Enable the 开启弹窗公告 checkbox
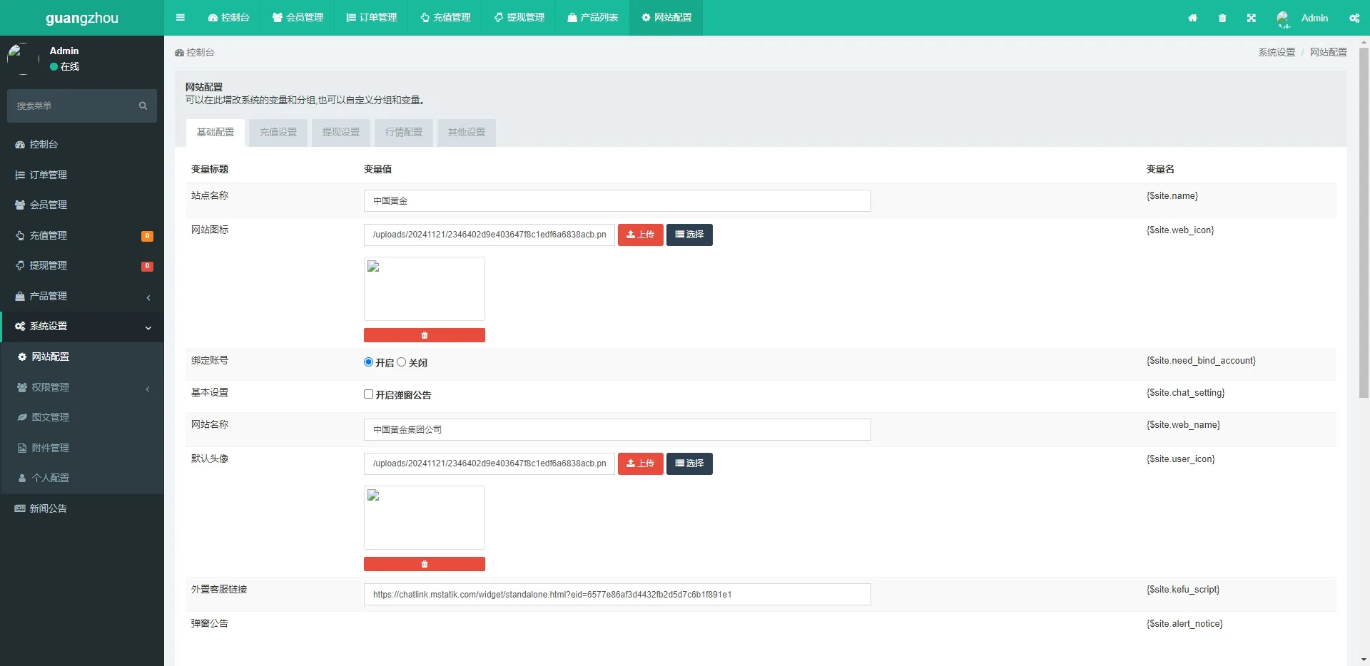Image resolution: width=1370 pixels, height=666 pixels. [369, 394]
